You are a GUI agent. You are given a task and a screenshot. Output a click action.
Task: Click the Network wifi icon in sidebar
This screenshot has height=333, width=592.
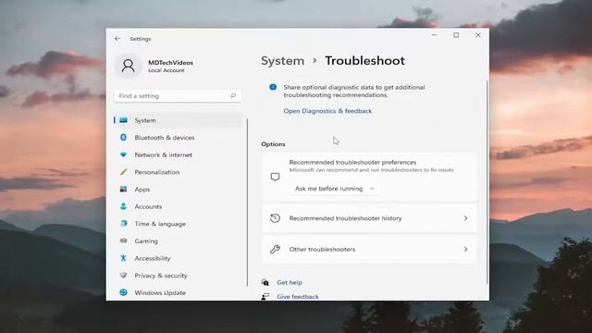pyautogui.click(x=123, y=154)
